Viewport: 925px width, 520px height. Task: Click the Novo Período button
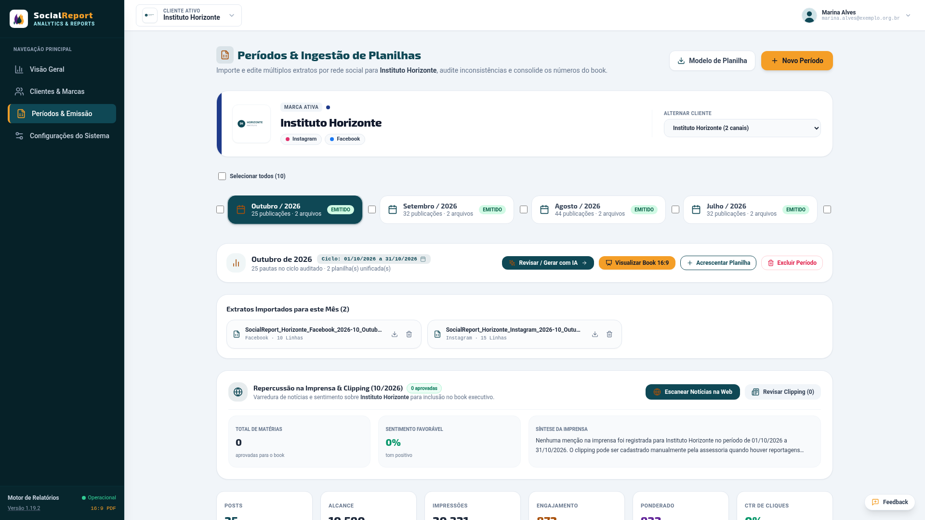point(797,61)
